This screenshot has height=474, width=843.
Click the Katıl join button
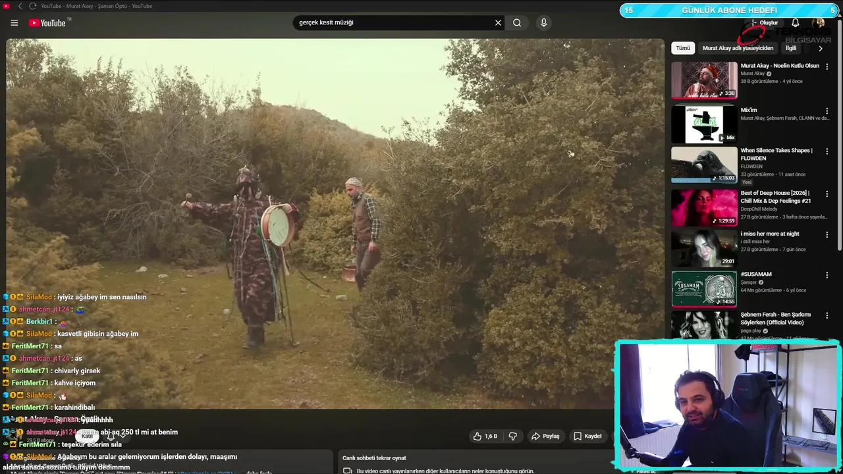(x=87, y=436)
